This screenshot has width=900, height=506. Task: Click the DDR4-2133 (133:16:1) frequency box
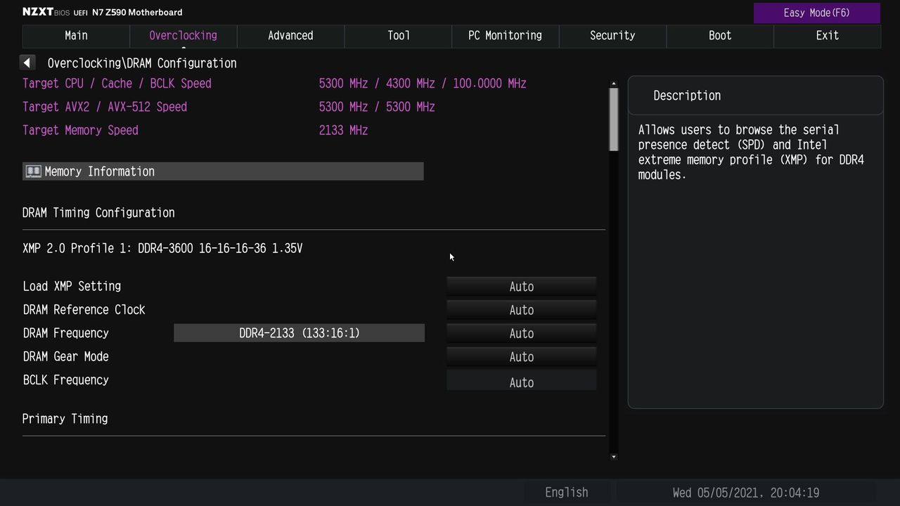tap(300, 333)
